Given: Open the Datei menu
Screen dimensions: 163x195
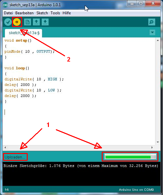Looking at the screenshot, I should pyautogui.click(x=8, y=13).
